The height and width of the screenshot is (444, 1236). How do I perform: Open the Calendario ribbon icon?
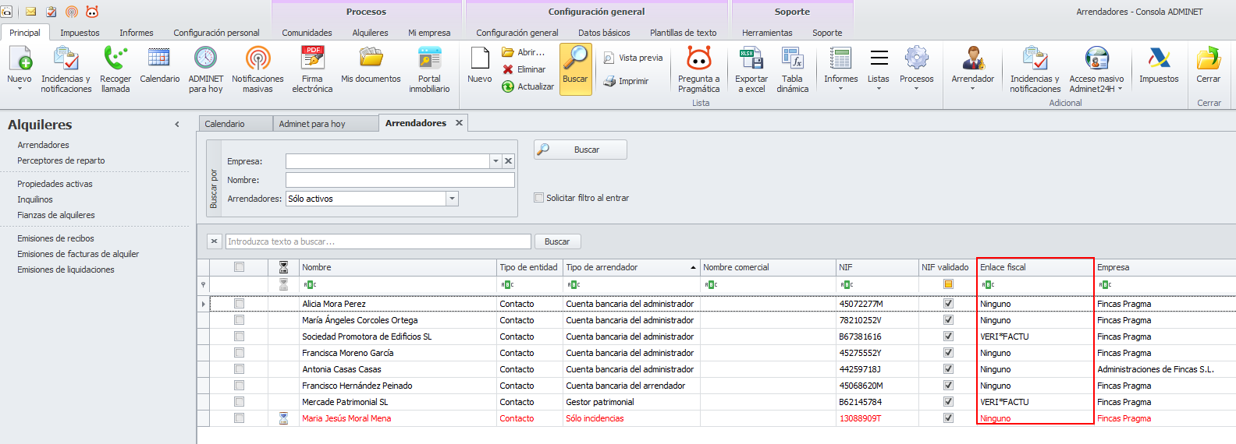tap(159, 59)
